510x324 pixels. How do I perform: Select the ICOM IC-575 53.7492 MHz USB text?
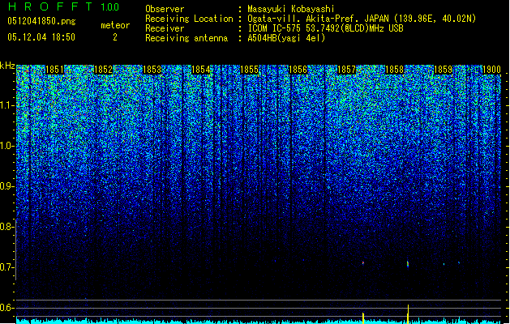(325, 28)
